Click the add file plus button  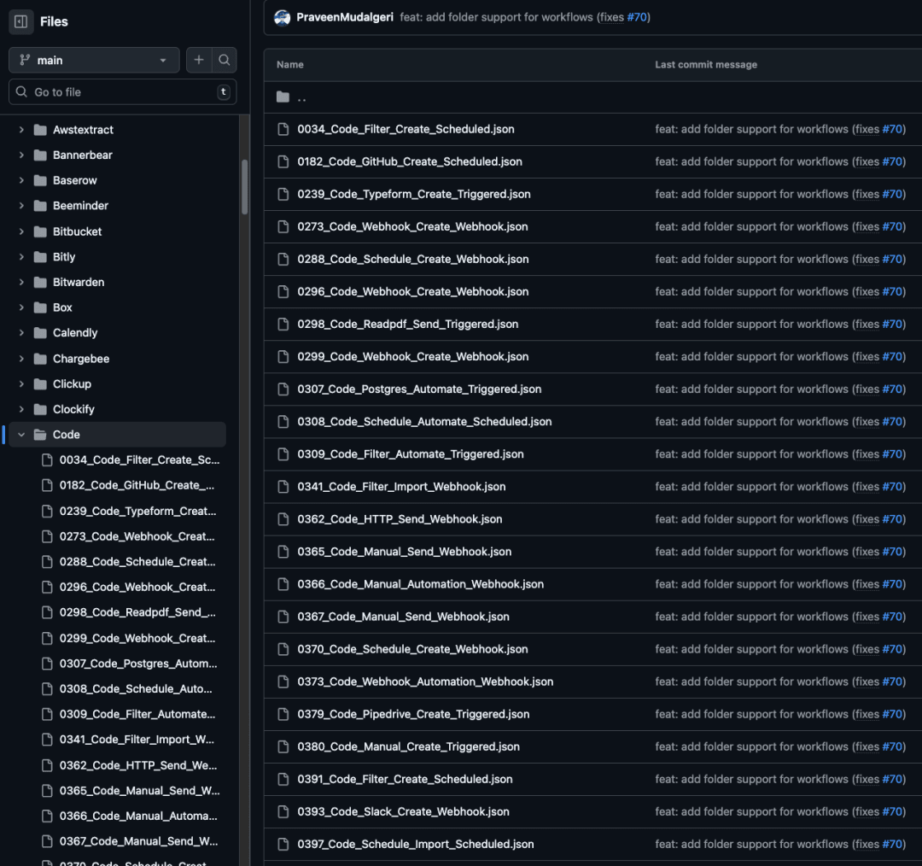click(x=199, y=60)
